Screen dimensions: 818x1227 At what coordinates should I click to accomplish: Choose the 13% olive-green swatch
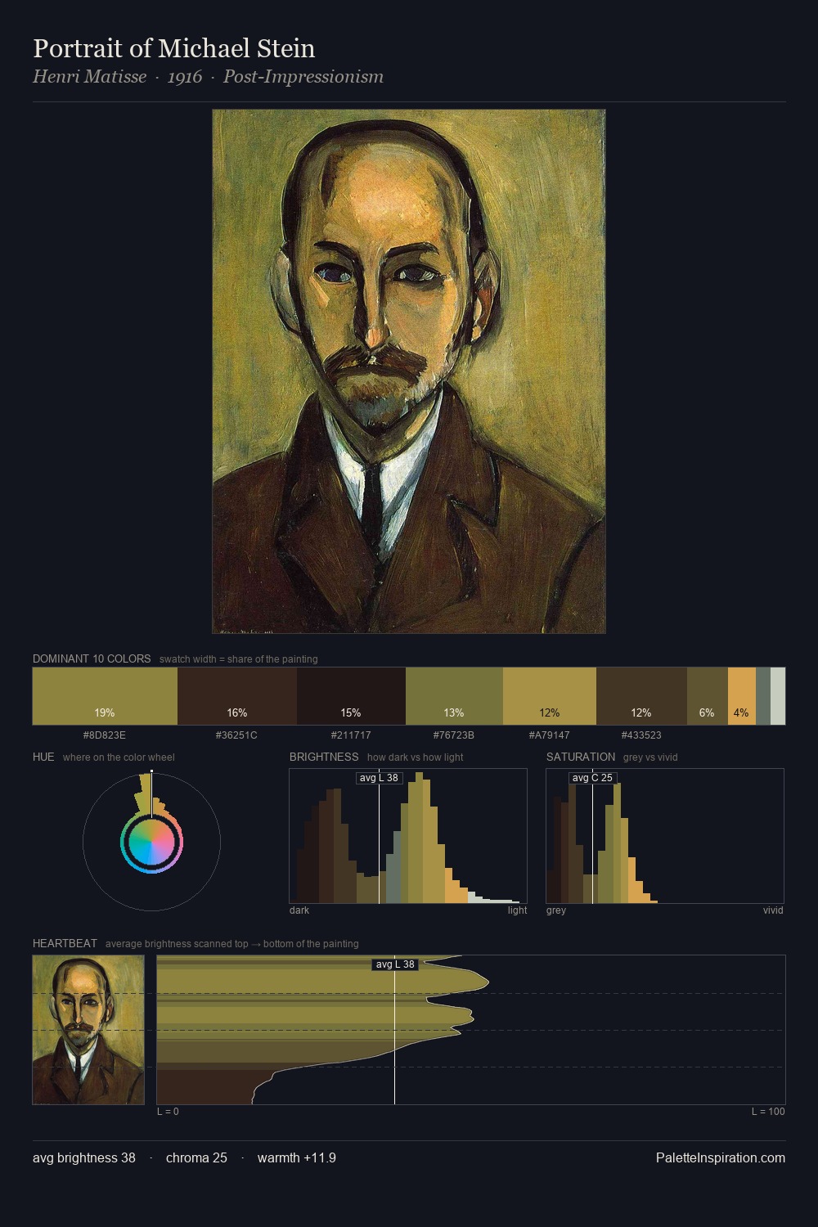tap(454, 696)
